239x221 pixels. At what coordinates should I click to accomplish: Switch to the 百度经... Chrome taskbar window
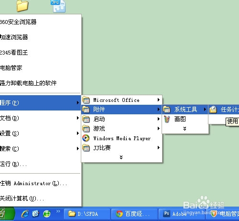tap(134, 214)
